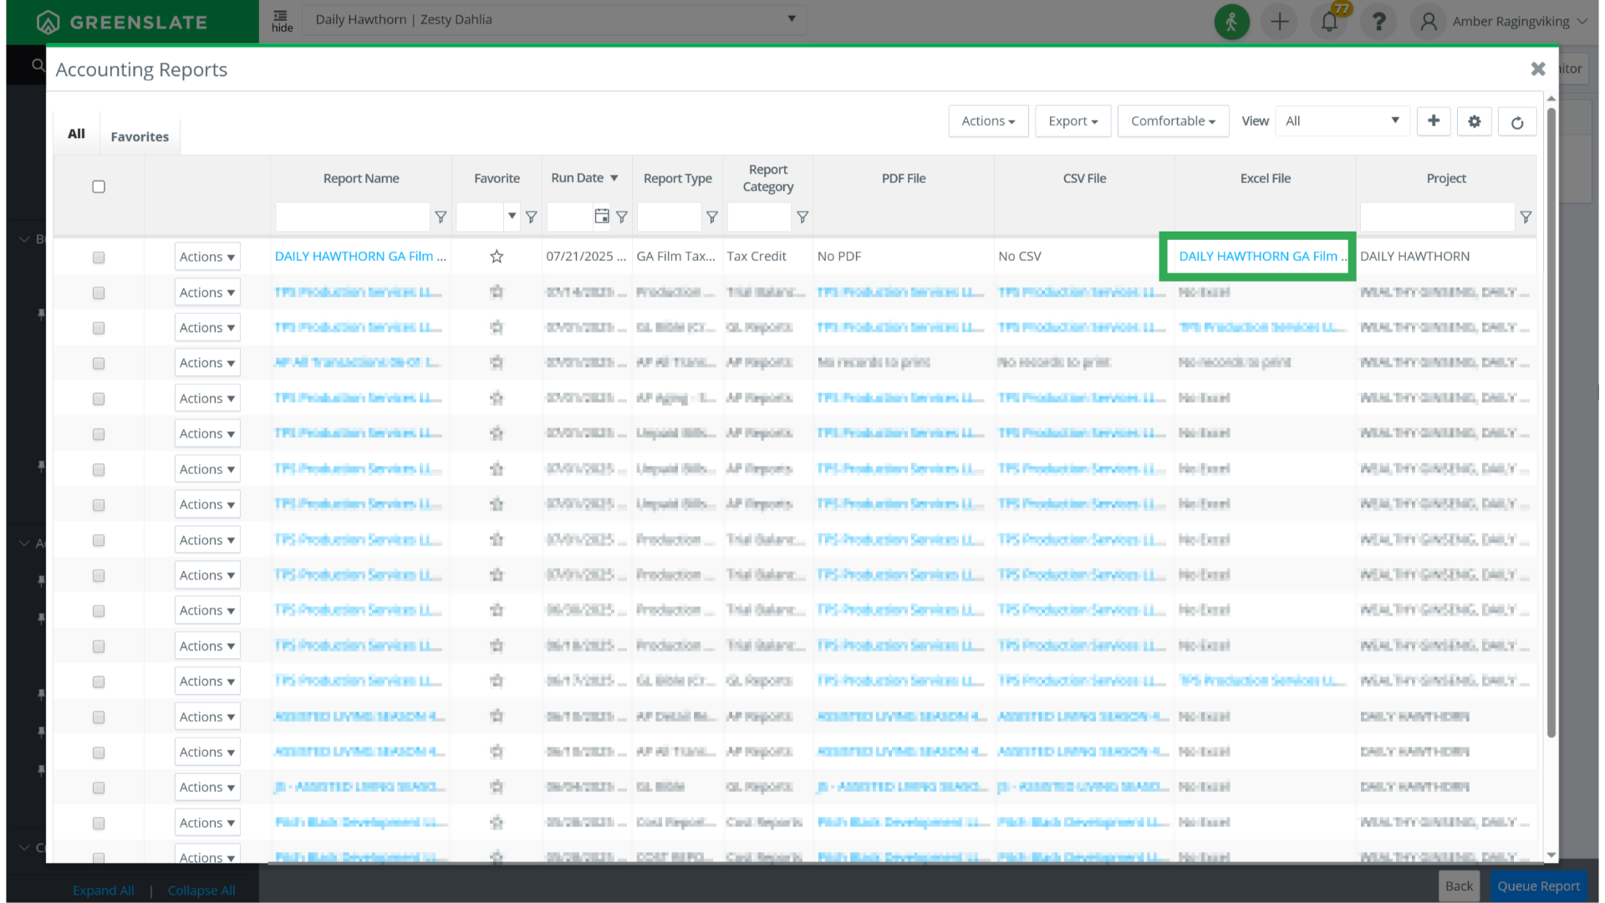
Task: Click the dialog vertical scrollbar
Action: pyautogui.click(x=1551, y=422)
